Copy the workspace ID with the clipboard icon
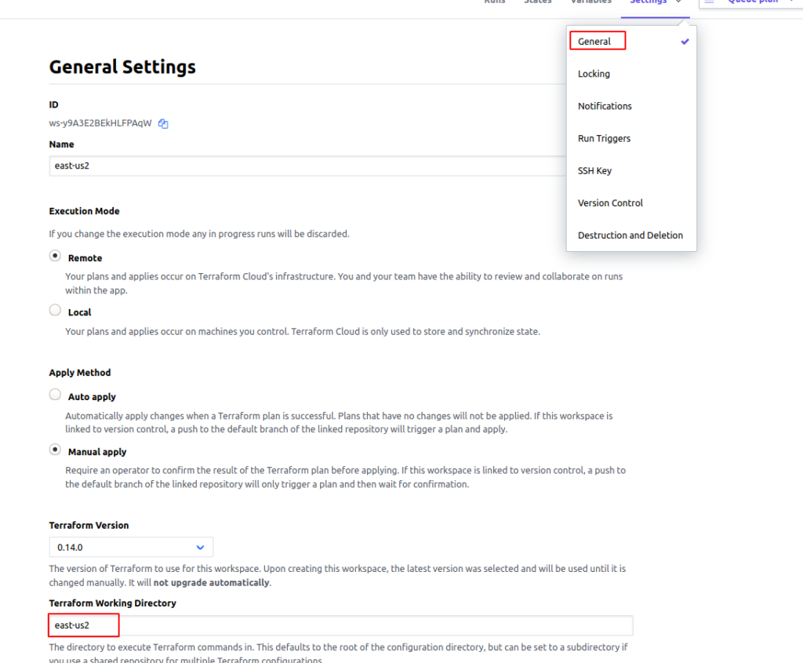 click(163, 123)
